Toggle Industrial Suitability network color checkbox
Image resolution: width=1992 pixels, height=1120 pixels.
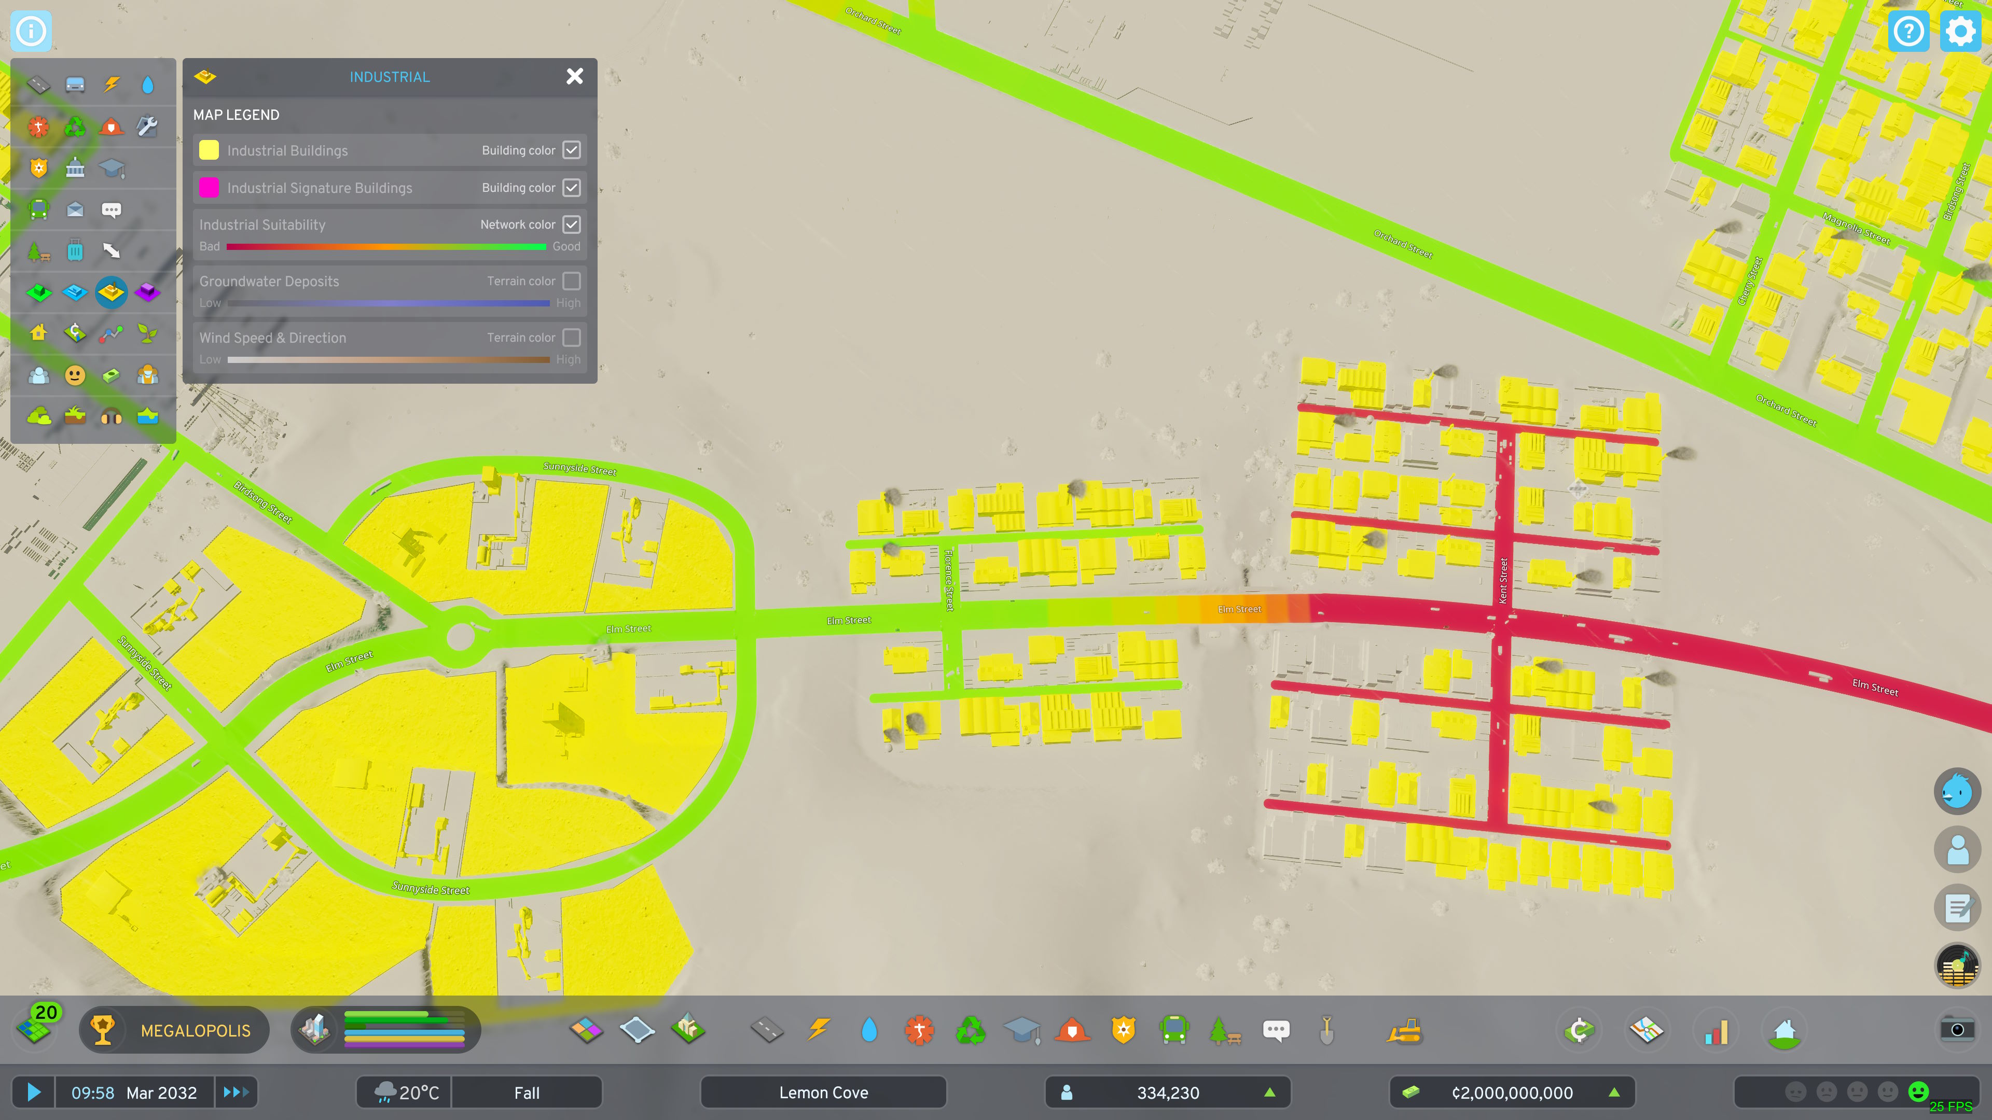pyautogui.click(x=572, y=224)
